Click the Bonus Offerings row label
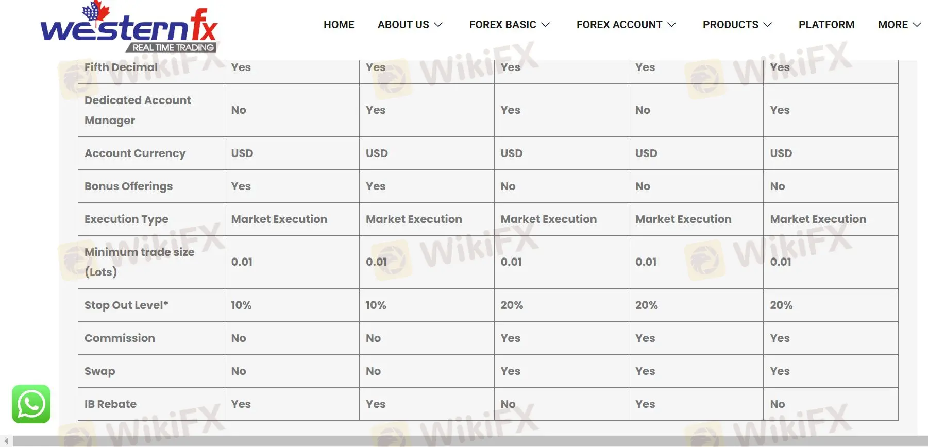Image resolution: width=928 pixels, height=447 pixels. point(128,186)
